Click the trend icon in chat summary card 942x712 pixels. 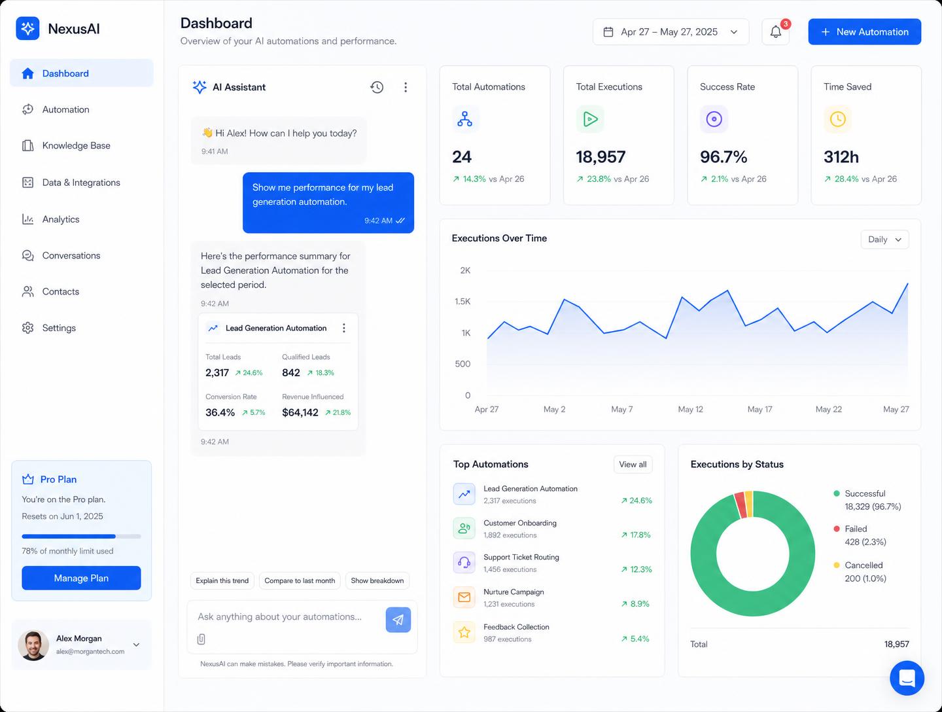click(213, 328)
